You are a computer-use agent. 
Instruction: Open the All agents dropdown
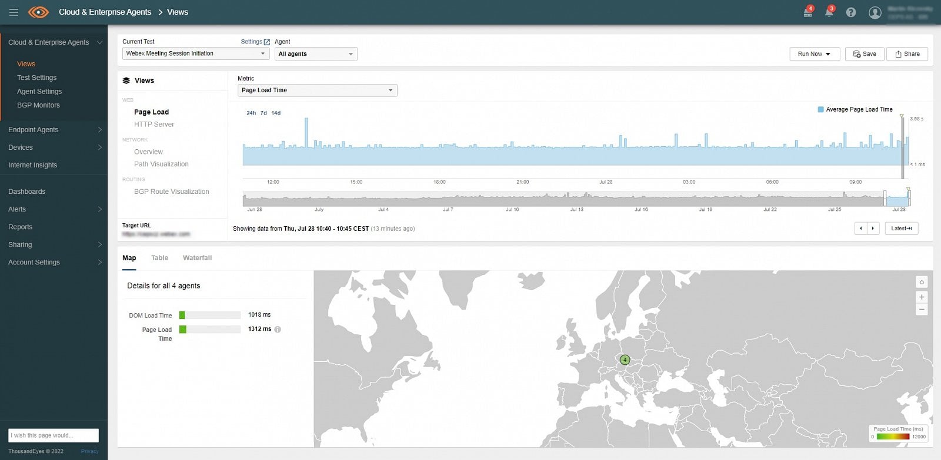(x=316, y=54)
